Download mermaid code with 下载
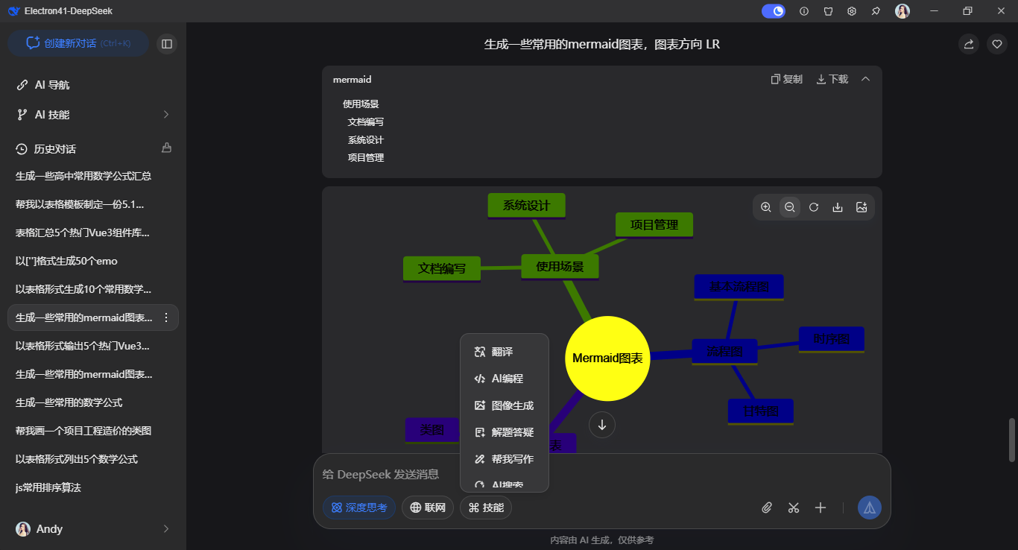 point(832,79)
